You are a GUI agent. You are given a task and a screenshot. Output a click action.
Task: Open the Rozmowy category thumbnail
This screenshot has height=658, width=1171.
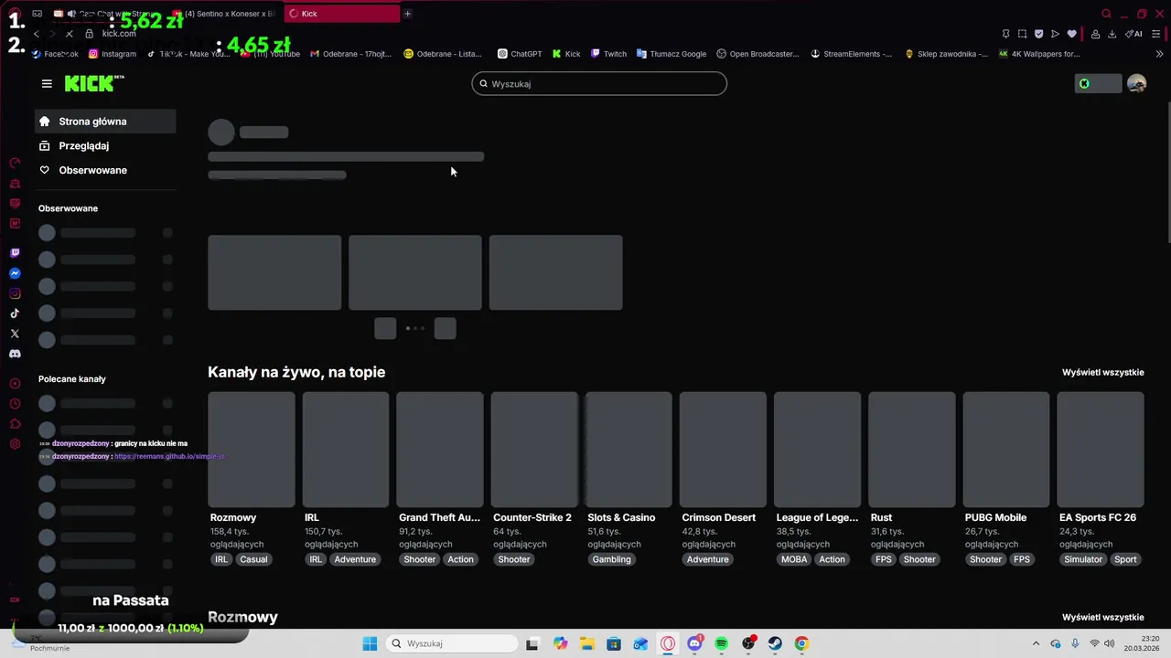(x=252, y=450)
